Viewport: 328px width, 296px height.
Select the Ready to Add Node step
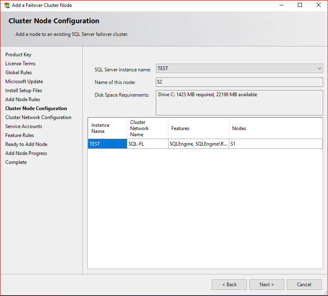point(27,144)
